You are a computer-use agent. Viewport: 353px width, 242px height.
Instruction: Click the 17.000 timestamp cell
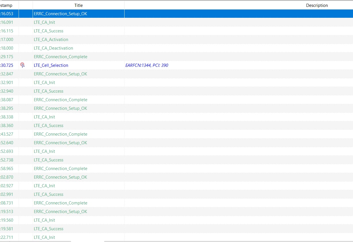pyautogui.click(x=7, y=39)
